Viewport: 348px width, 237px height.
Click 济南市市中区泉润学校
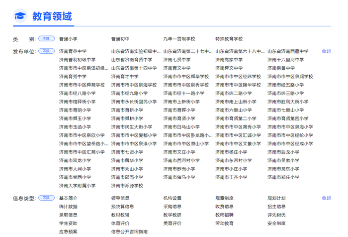(x=290, y=77)
